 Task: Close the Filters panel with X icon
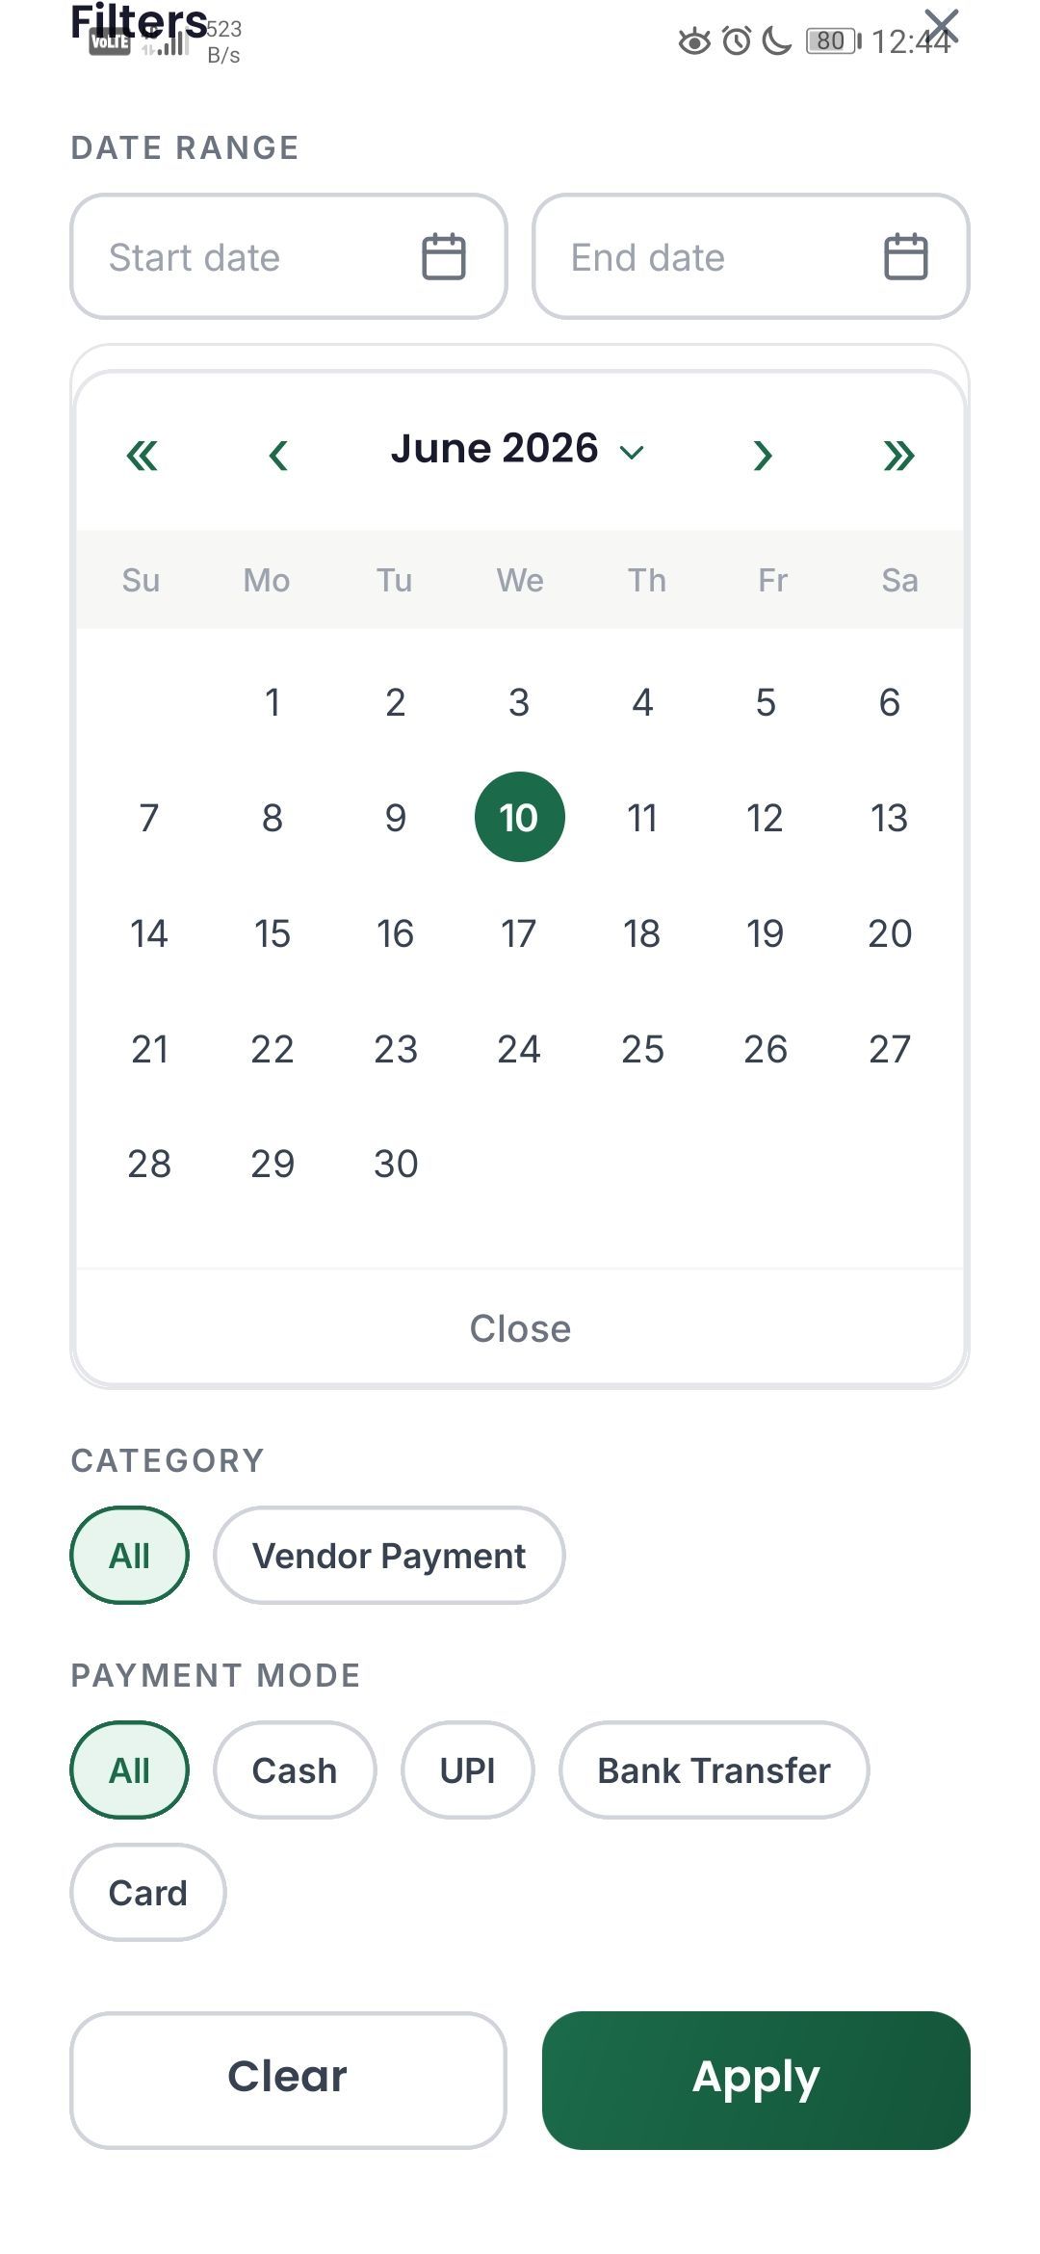click(942, 27)
